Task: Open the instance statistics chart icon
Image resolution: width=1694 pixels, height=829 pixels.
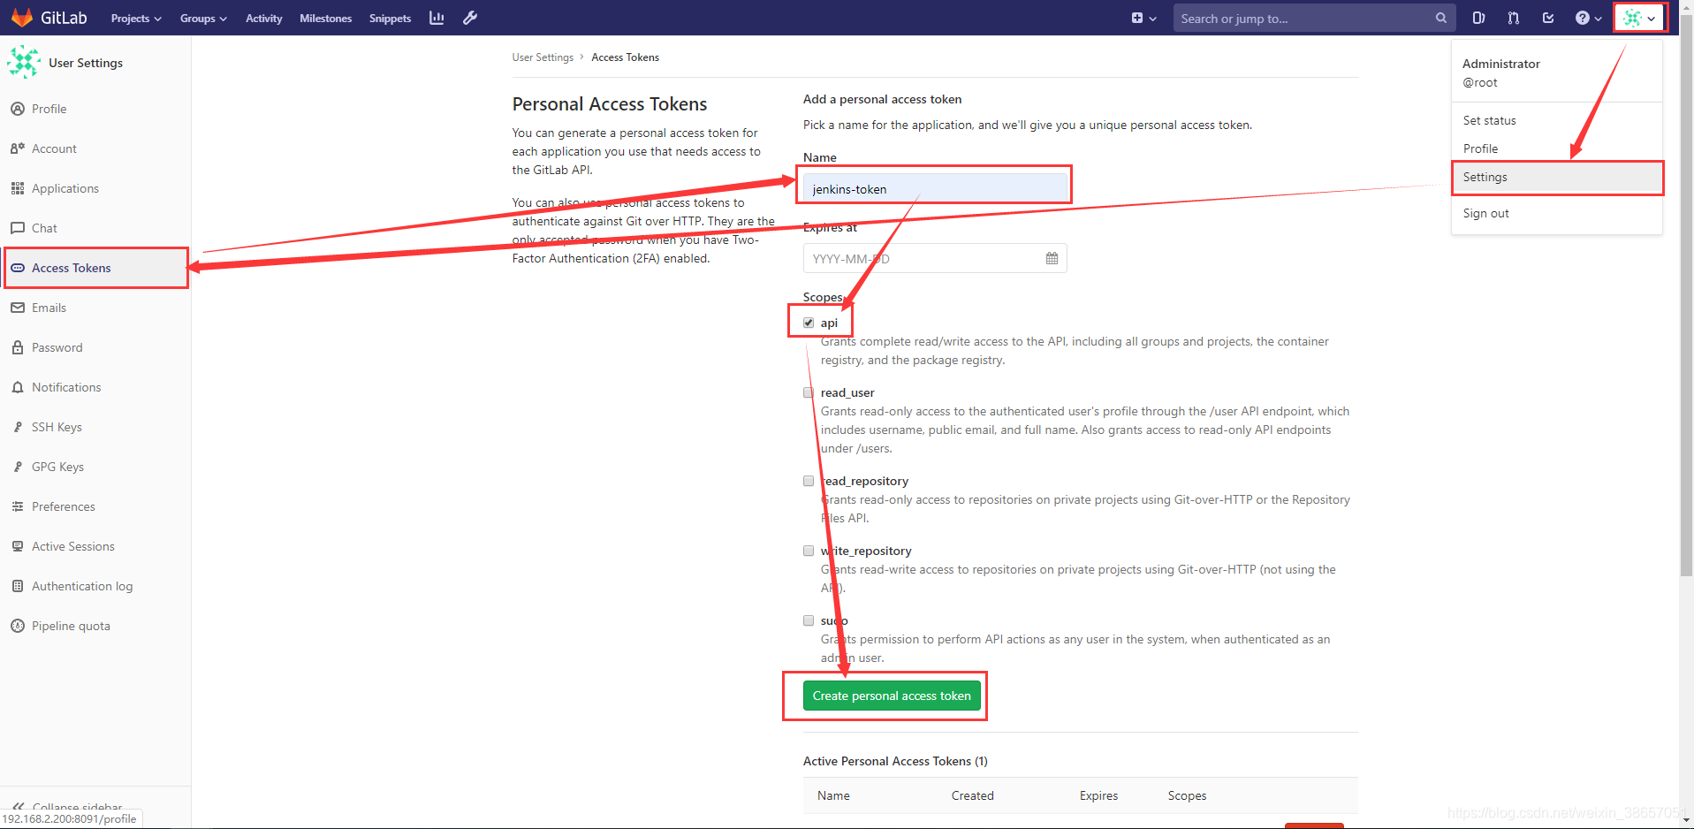Action: 437,18
